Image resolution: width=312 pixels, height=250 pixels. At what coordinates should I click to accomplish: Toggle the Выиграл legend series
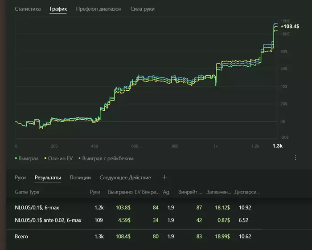(x=27, y=158)
